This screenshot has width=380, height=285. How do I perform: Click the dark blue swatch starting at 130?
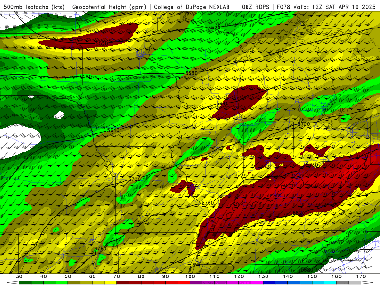(x=269, y=283)
